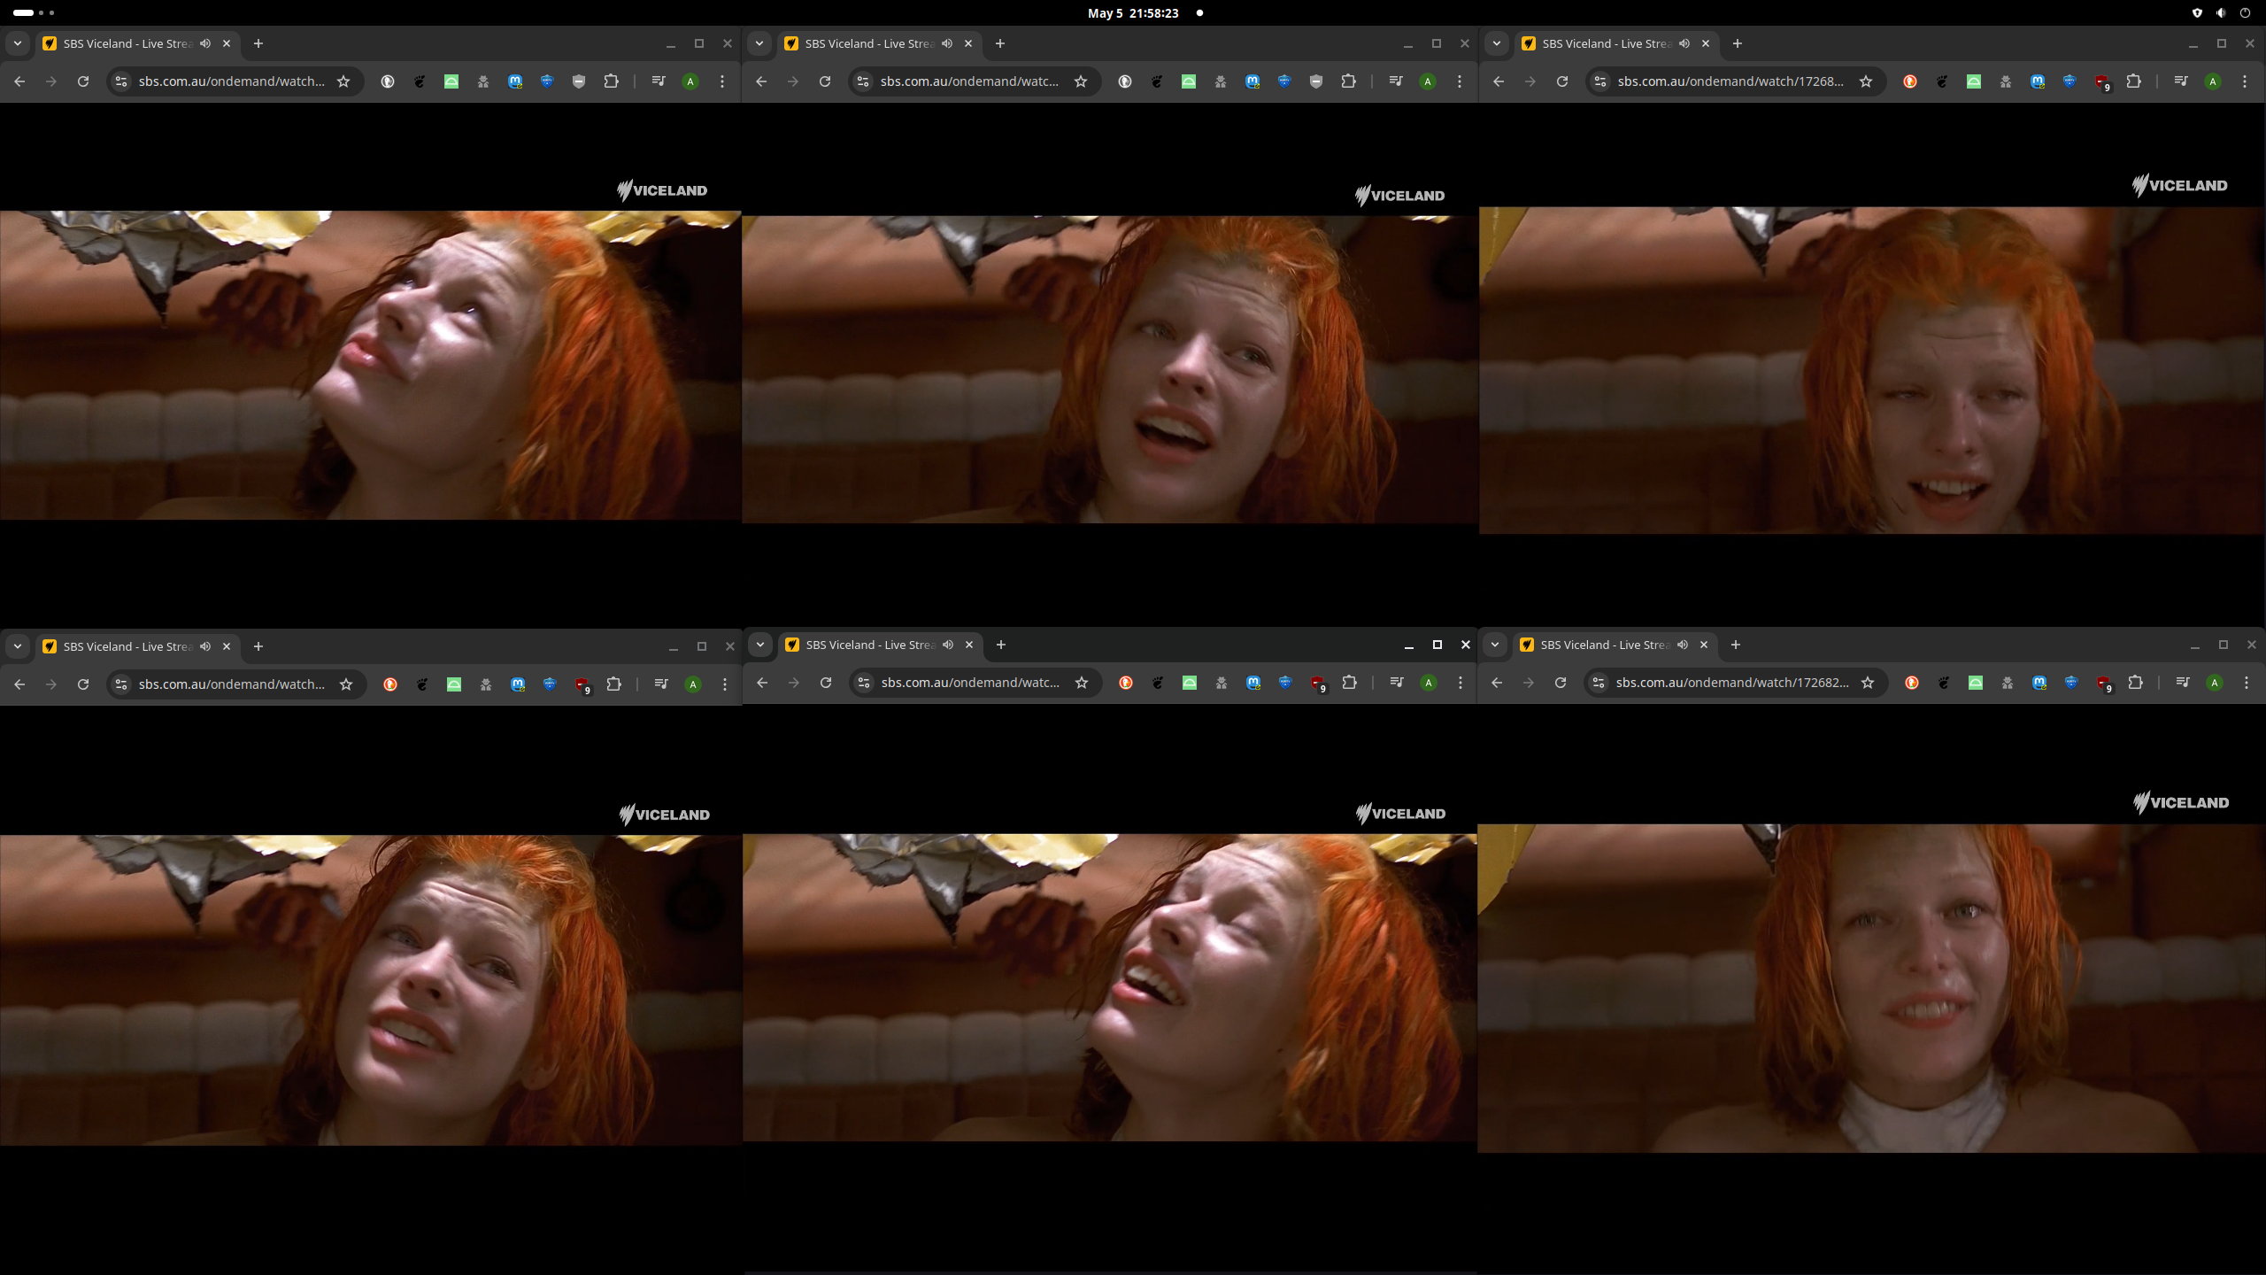Mute tab audio speaker in bottom-left window
This screenshot has width=2266, height=1275.
(x=205, y=646)
